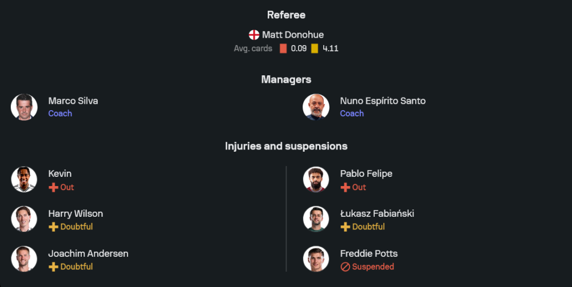Open Nuno Espírito Santo's avatar
The height and width of the screenshot is (287, 572).
tap(316, 107)
